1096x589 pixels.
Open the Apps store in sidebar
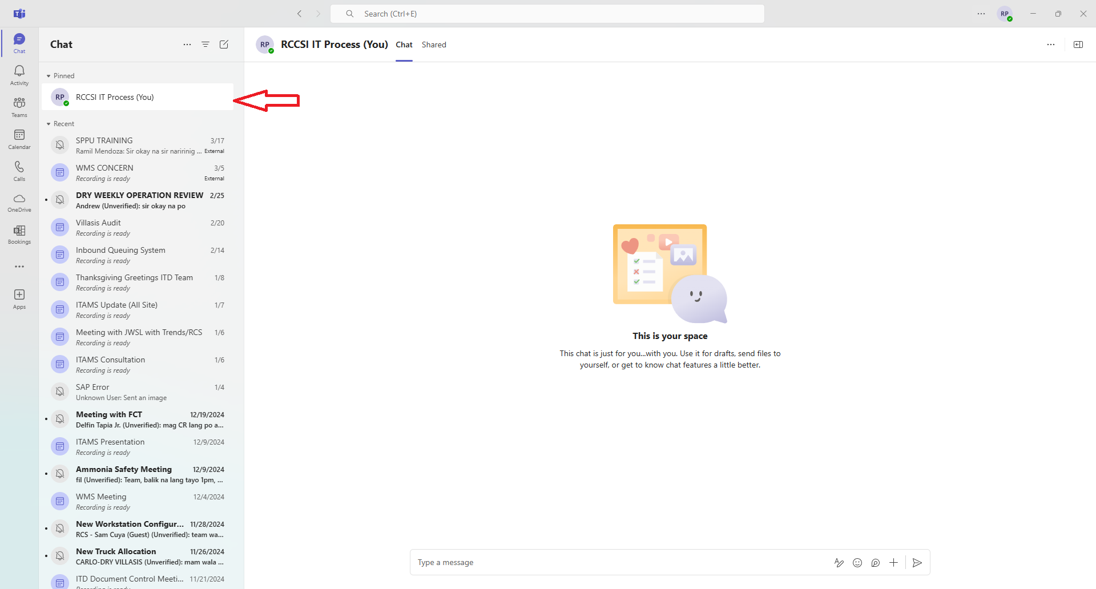pos(19,298)
